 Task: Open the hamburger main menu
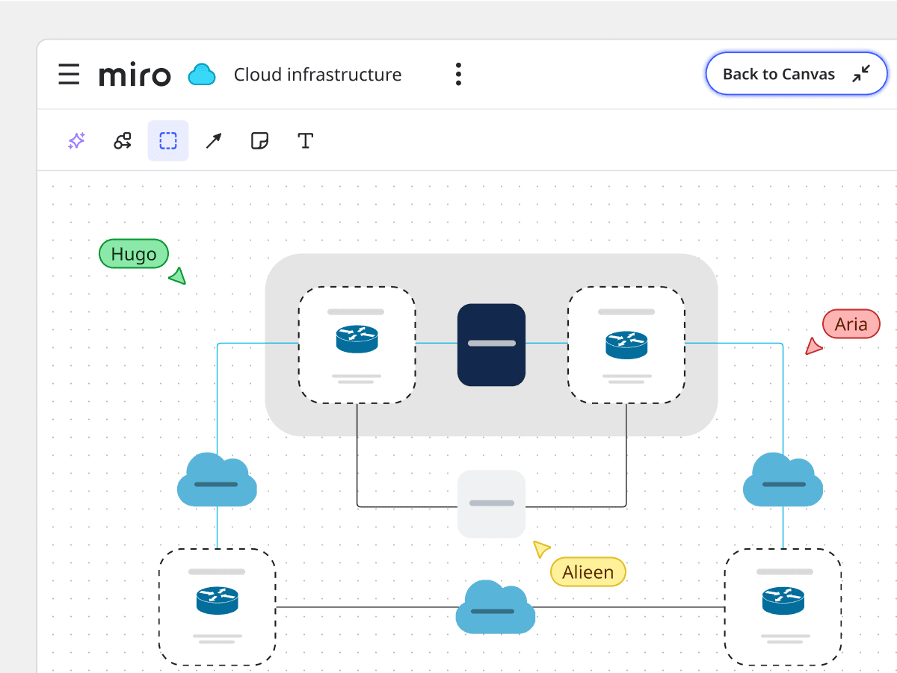69,75
